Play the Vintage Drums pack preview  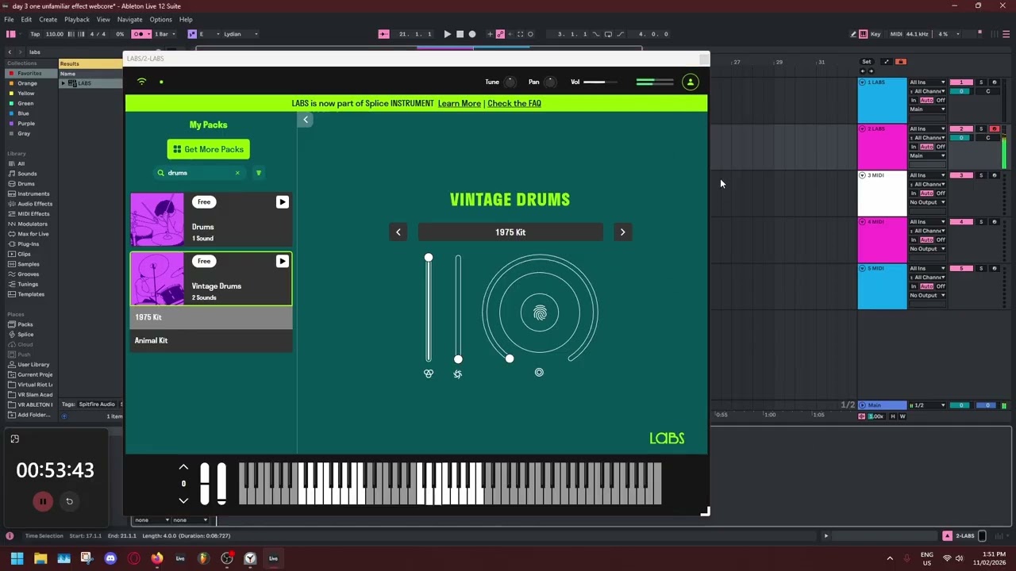point(282,261)
